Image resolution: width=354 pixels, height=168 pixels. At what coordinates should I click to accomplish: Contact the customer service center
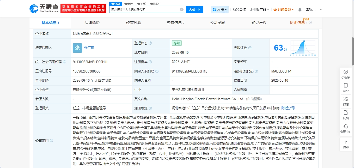point(346,128)
